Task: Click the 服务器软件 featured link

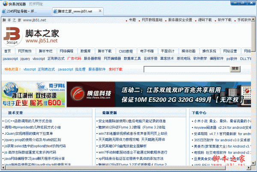Action: coord(97,69)
